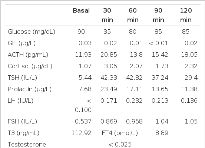Viewport: 205px width, 148px height.
Task: Click the T3 value 112.92 cell
Action: 81,133
